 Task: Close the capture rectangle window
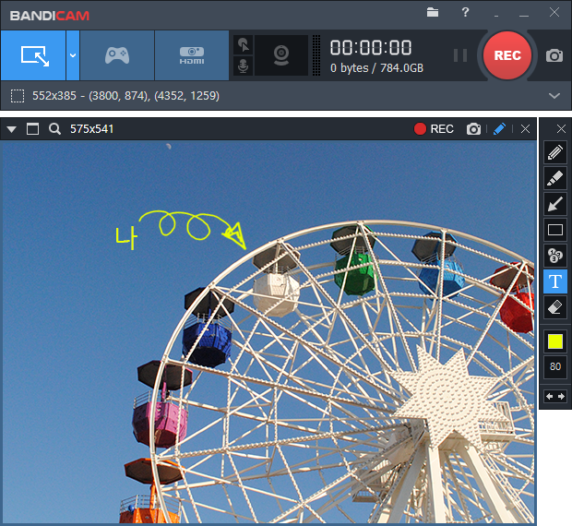(x=525, y=129)
